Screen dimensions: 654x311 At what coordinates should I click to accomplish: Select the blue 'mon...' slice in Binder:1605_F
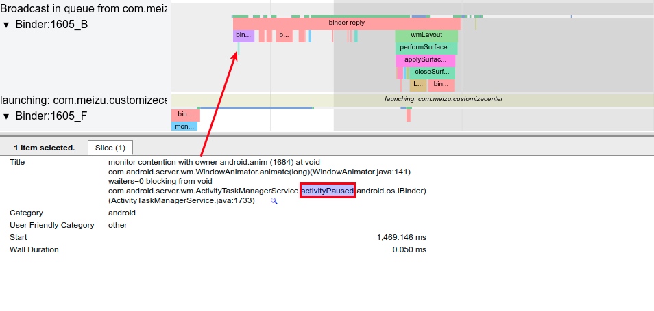[x=184, y=126]
